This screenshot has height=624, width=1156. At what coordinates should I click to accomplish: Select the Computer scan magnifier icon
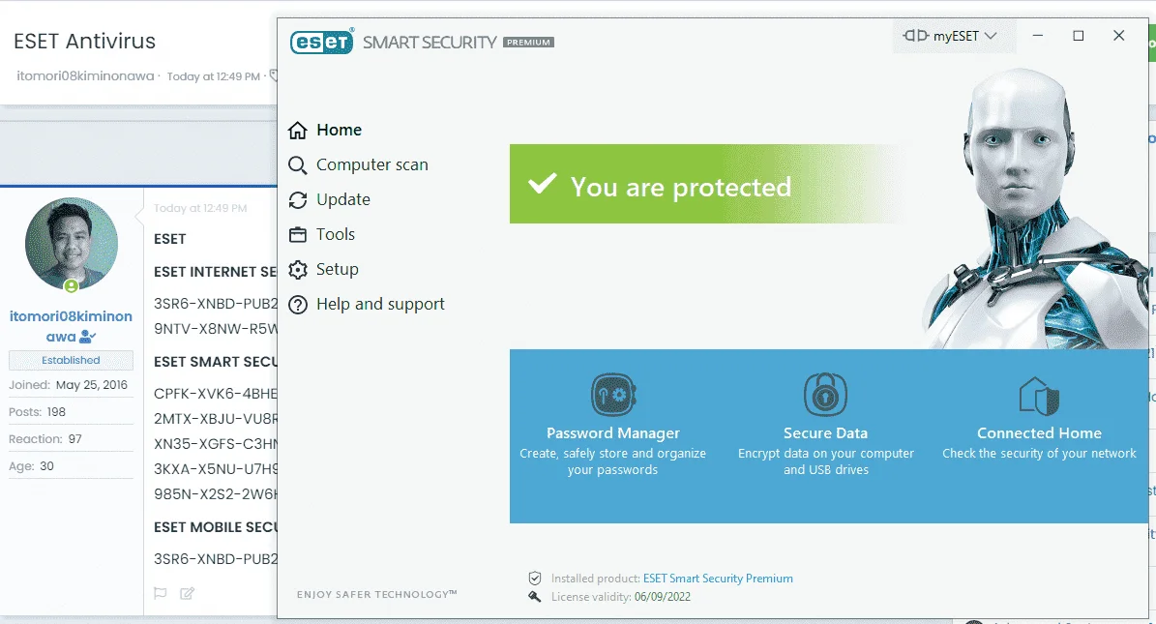[298, 165]
